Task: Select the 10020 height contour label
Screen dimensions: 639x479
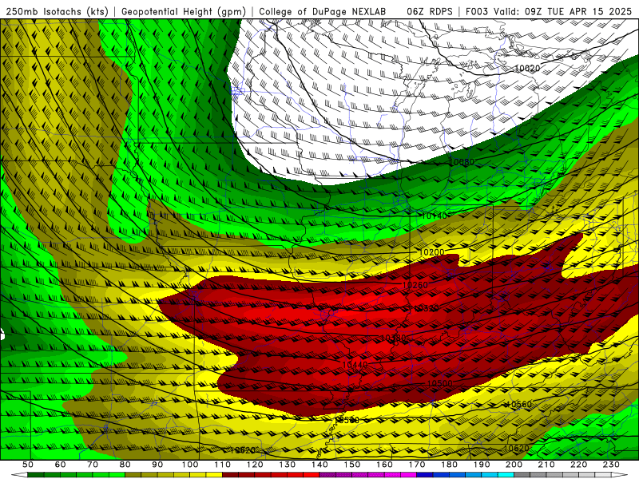Action: 527,68
